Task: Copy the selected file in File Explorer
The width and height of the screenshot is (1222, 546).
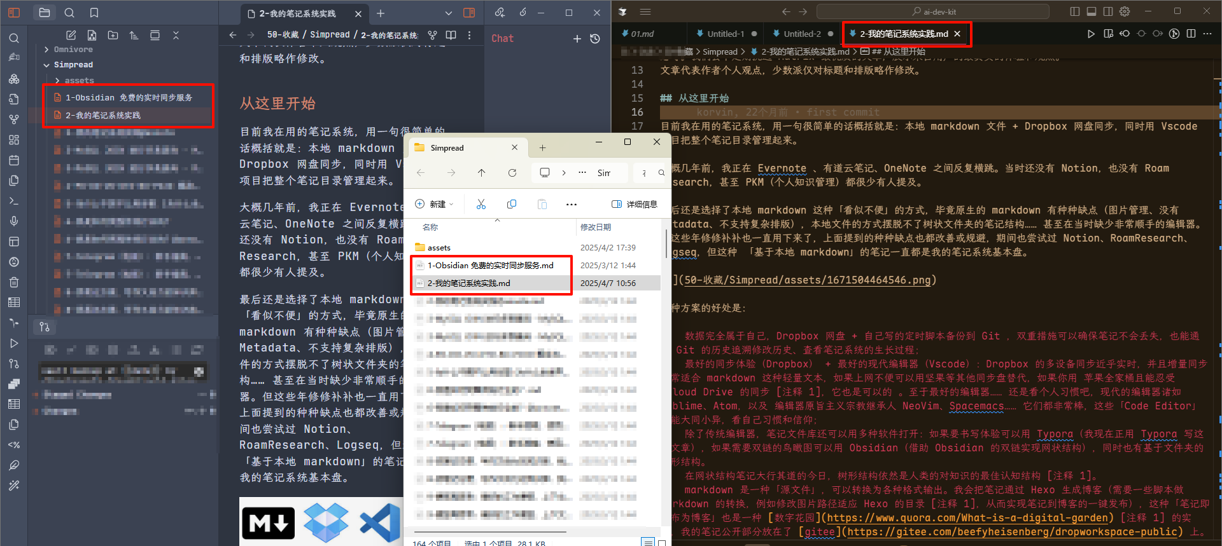Action: coord(512,204)
